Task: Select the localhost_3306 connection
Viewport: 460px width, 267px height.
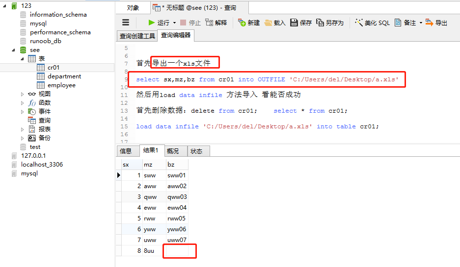Action: pyautogui.click(x=42, y=165)
